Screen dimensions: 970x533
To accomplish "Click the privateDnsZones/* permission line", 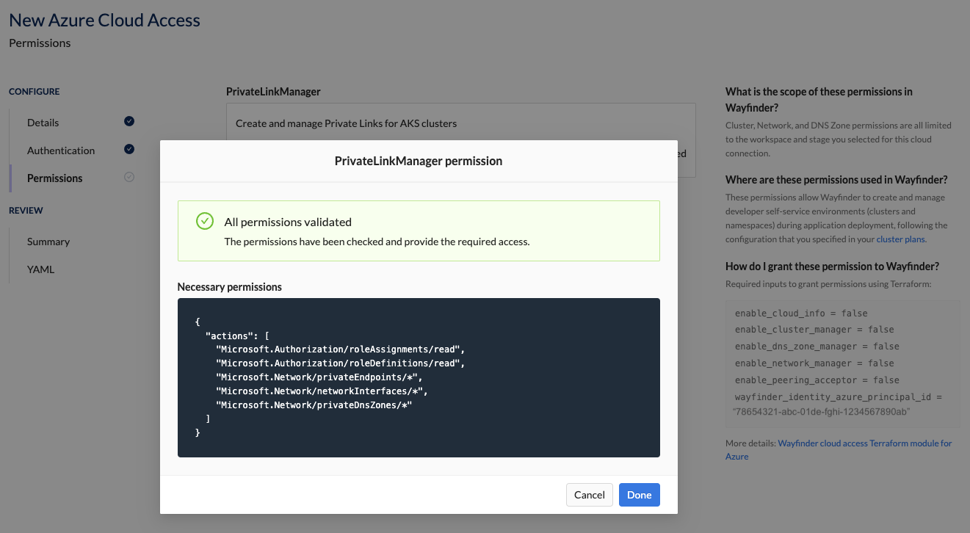I will [x=314, y=405].
